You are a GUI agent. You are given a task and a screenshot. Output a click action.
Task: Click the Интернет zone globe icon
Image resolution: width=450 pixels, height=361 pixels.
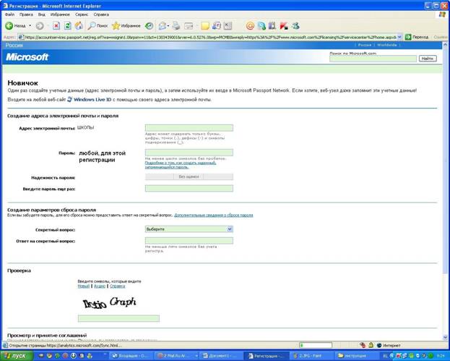coord(378,345)
